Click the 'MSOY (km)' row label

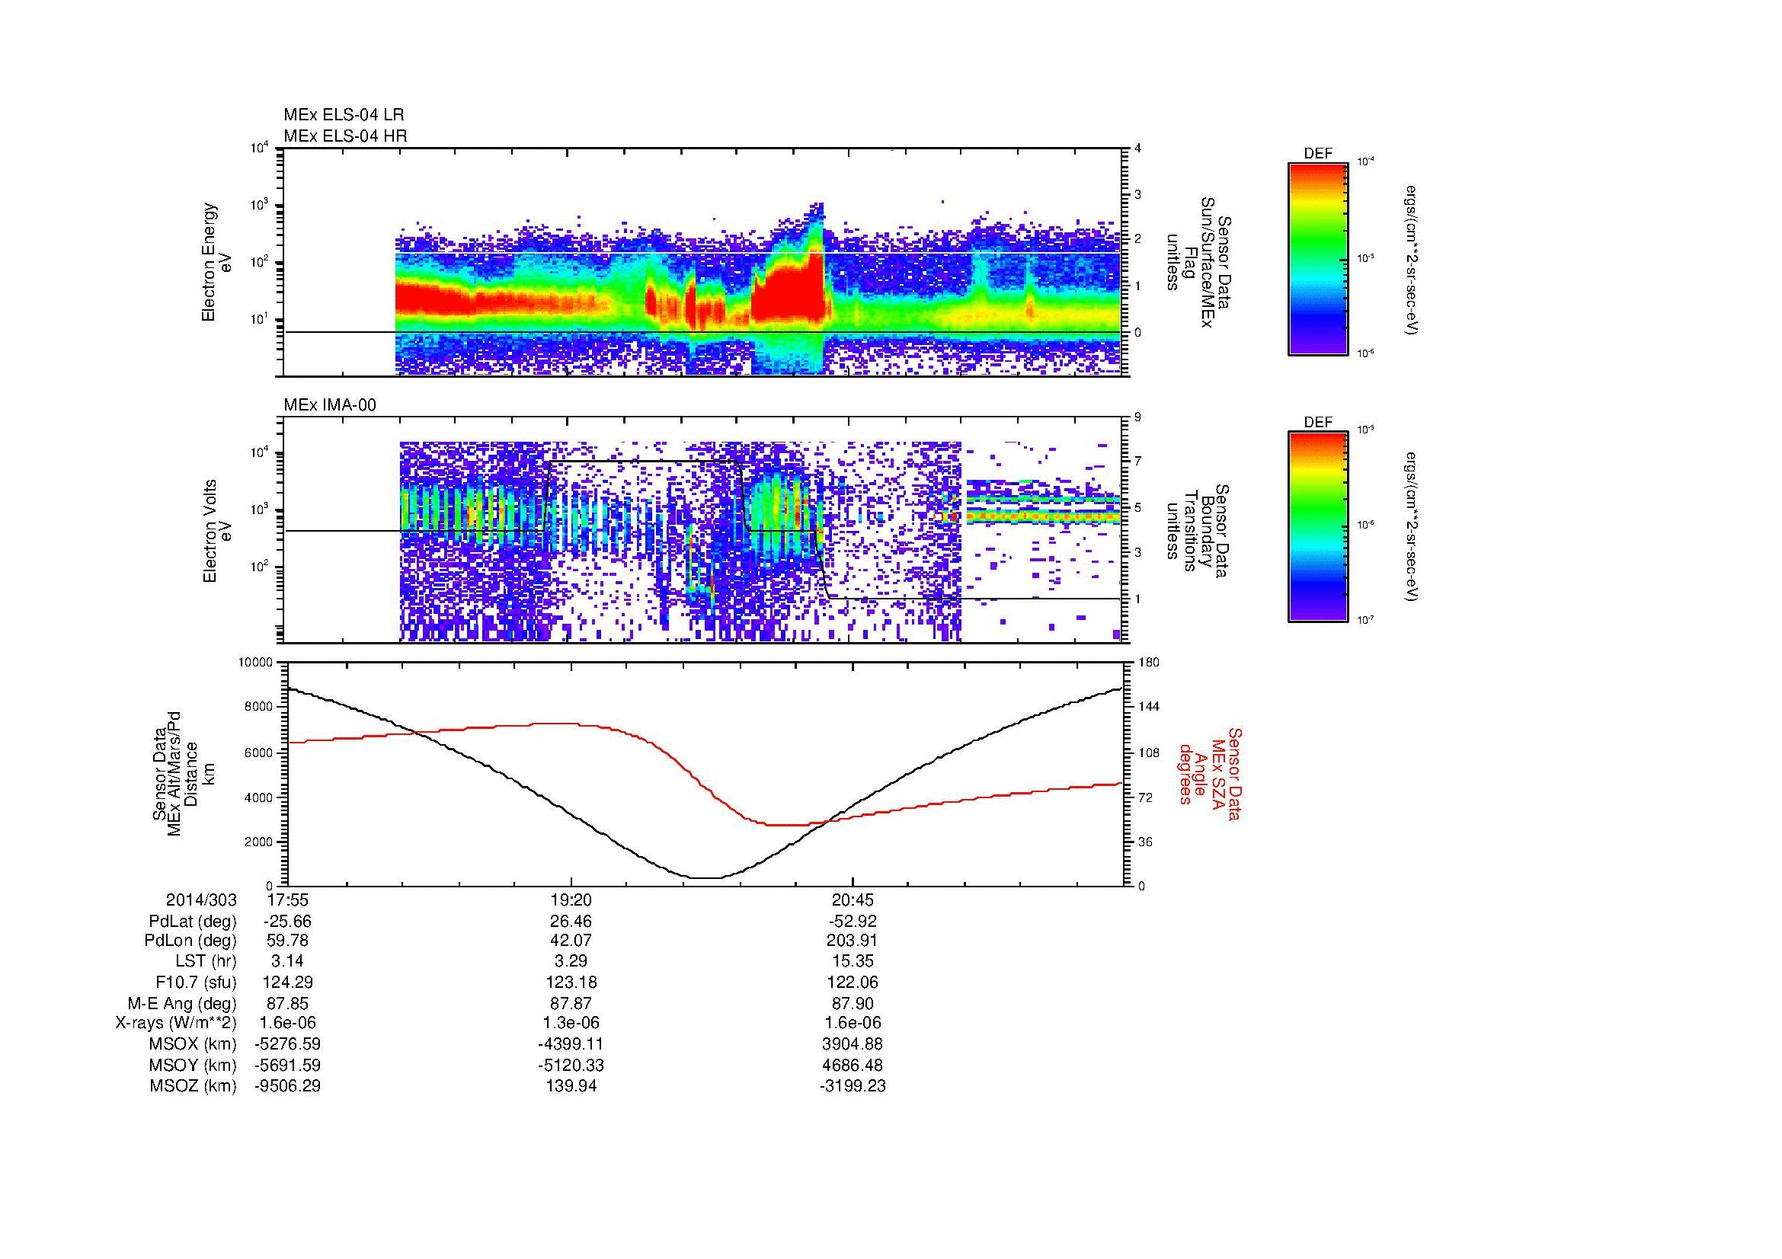pyautogui.click(x=193, y=1065)
